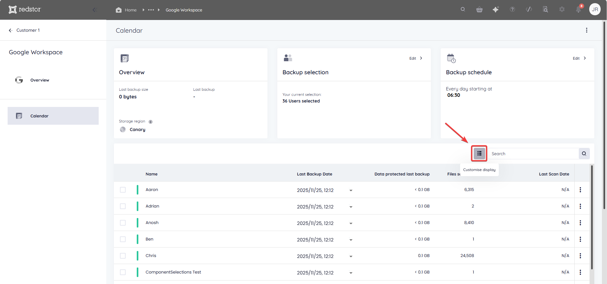Viewport: 607px width, 284px height.
Task: Click Customer 1 back link
Action: 28,30
